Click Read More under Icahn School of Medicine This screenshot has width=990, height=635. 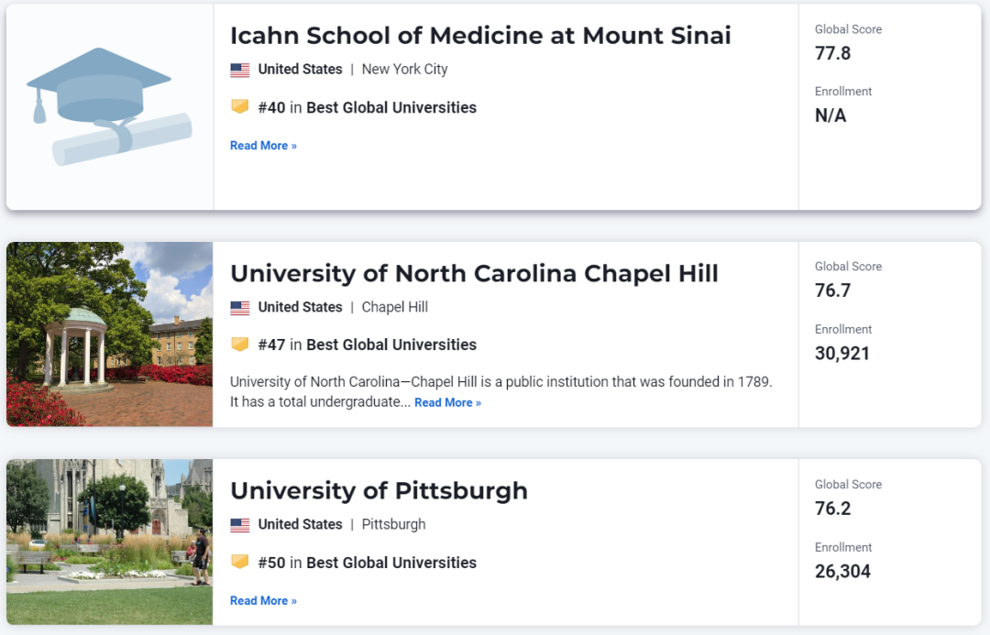coord(263,146)
